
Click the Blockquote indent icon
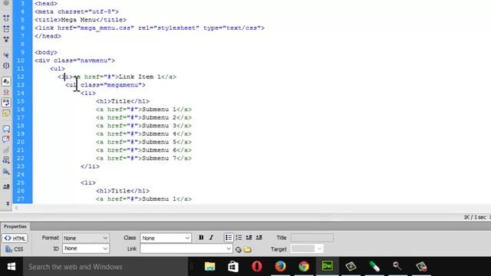point(259,238)
